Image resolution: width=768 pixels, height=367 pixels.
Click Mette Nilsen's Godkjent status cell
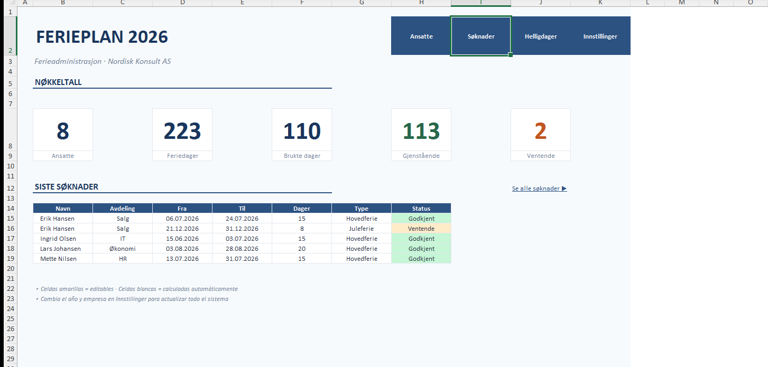pos(421,259)
